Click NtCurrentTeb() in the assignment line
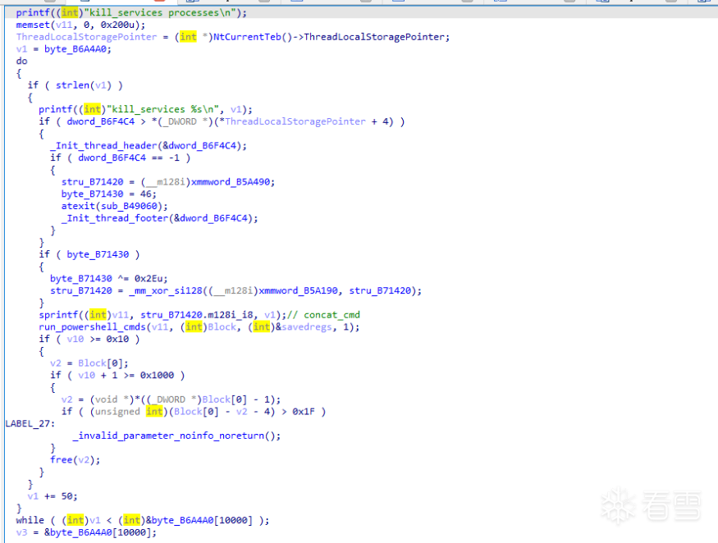Viewport: 718px width, 543px height. [x=252, y=37]
